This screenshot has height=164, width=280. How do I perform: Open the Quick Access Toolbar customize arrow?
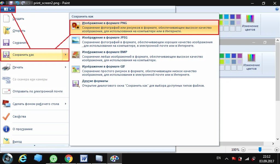(28, 3)
